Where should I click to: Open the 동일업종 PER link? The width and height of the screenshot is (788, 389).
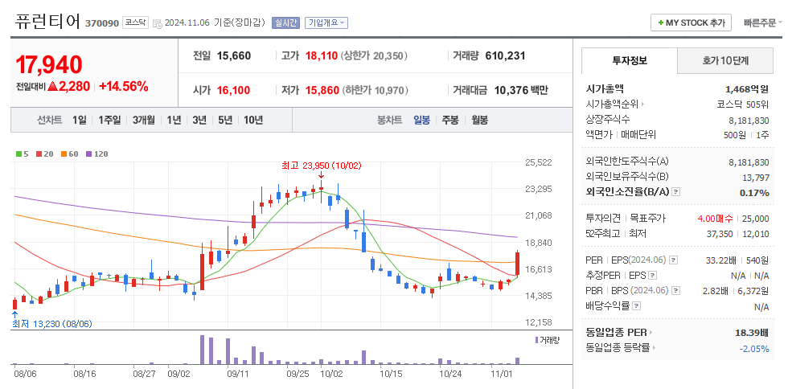pos(616,333)
